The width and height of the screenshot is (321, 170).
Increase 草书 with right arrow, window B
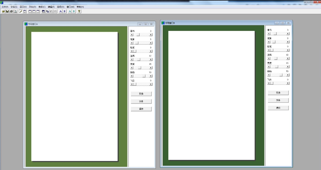pos(288,34)
